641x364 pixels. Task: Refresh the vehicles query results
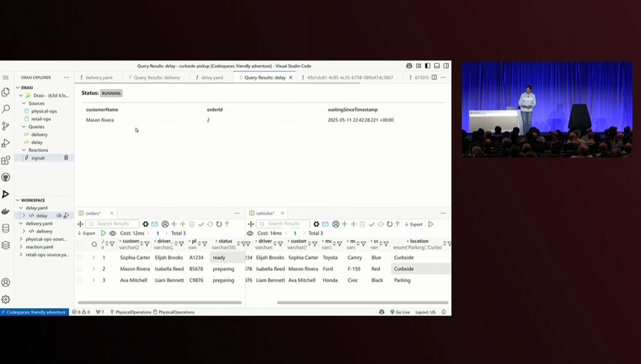pyautogui.click(x=389, y=224)
